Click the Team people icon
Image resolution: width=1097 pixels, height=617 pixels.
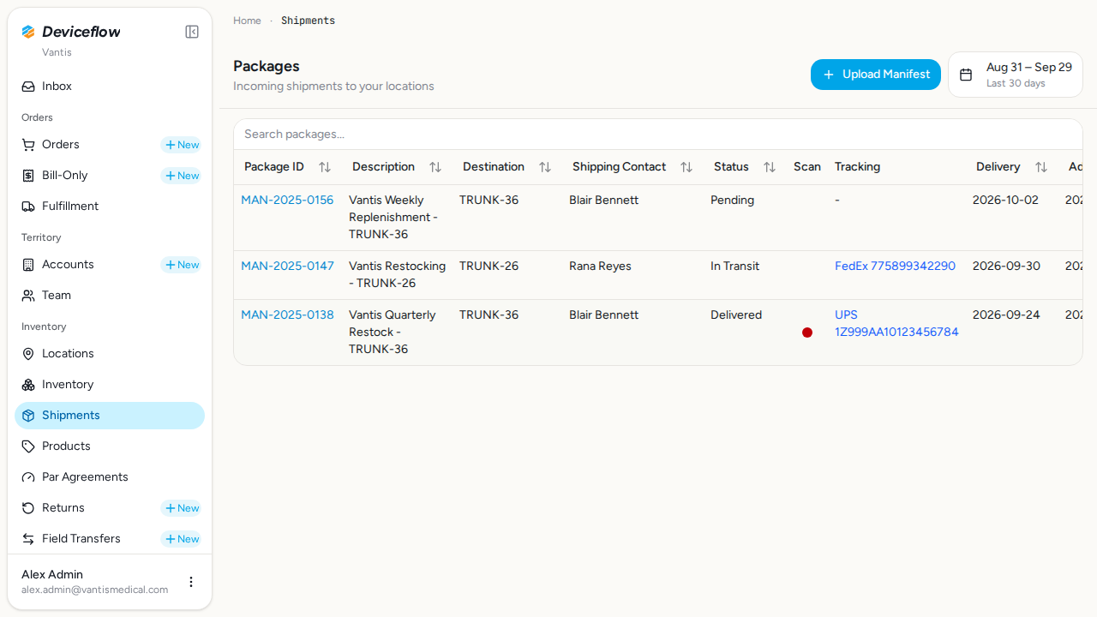point(28,296)
